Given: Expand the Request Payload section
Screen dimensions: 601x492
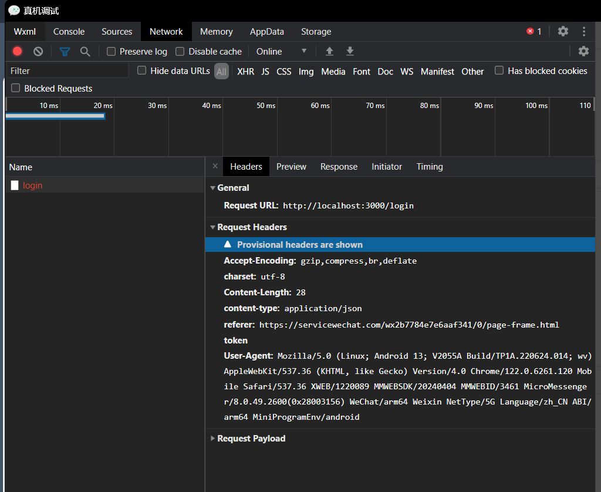Looking at the screenshot, I should tap(212, 439).
